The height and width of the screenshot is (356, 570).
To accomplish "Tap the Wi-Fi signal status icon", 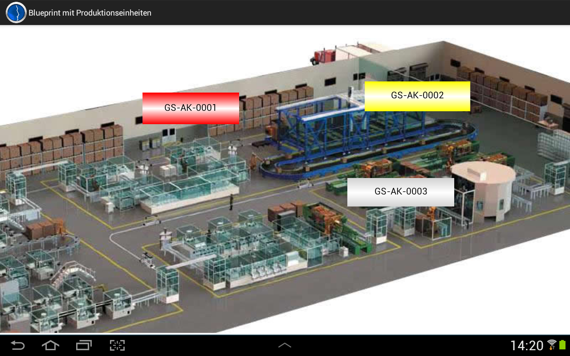I will click(552, 344).
